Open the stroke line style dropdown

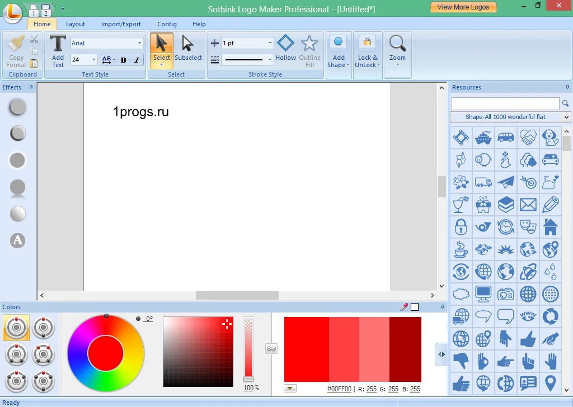point(270,59)
